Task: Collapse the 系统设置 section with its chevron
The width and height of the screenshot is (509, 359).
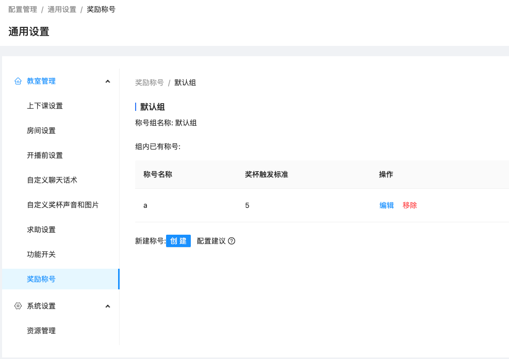Action: pos(107,306)
